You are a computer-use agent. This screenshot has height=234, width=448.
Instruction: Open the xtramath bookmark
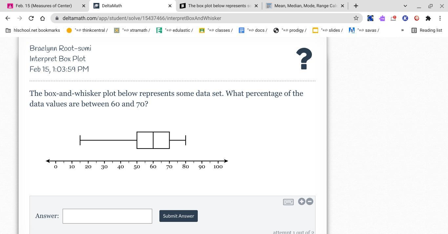pyautogui.click(x=132, y=30)
